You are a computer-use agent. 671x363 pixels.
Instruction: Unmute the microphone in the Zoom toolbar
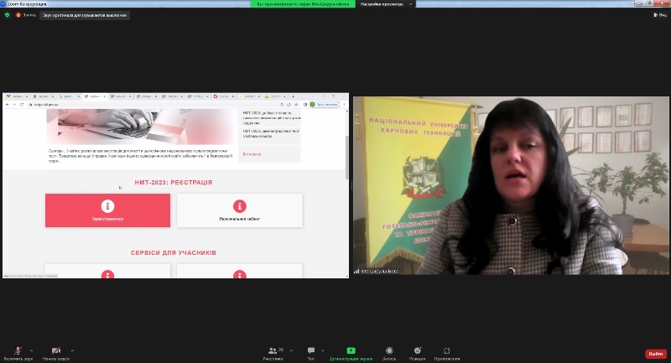click(18, 353)
